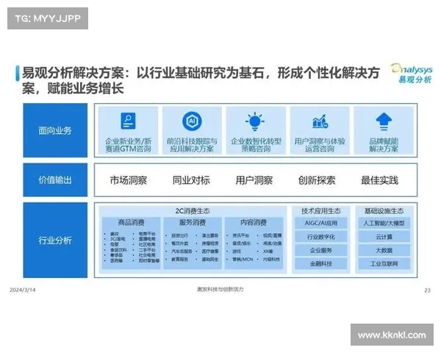This screenshot has width=441, height=353.
Task: Select the 大数据 box
Action: (x=384, y=250)
